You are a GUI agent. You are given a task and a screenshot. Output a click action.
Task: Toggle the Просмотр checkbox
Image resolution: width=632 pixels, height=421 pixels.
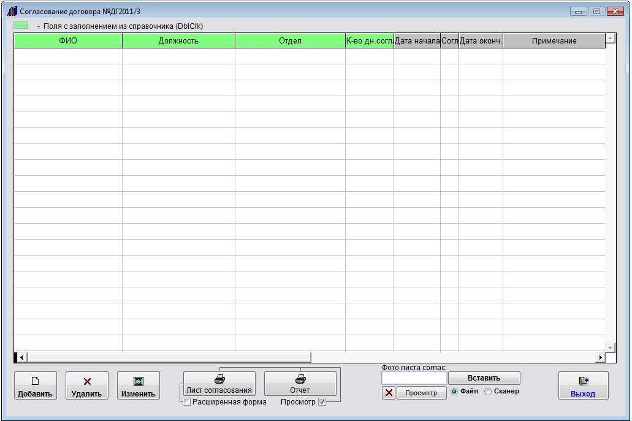coord(322,401)
